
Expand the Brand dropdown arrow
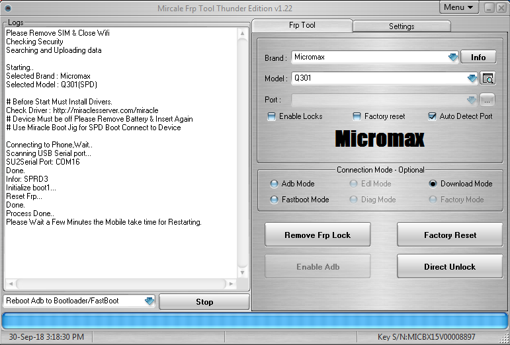(x=452, y=57)
